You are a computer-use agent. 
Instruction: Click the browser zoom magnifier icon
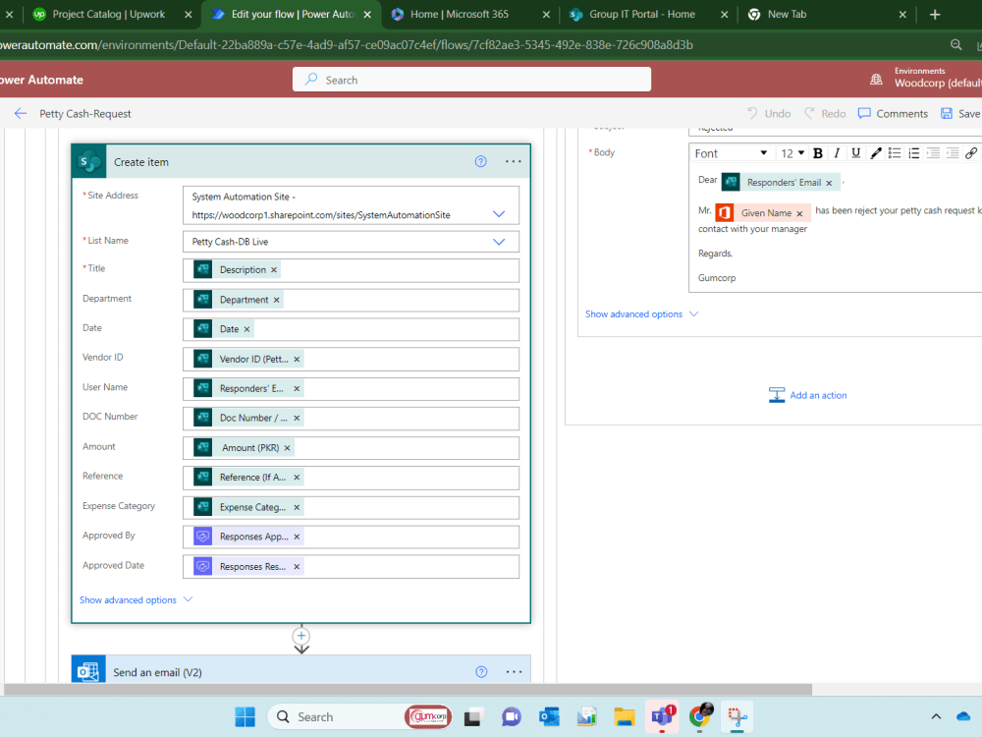(x=955, y=45)
